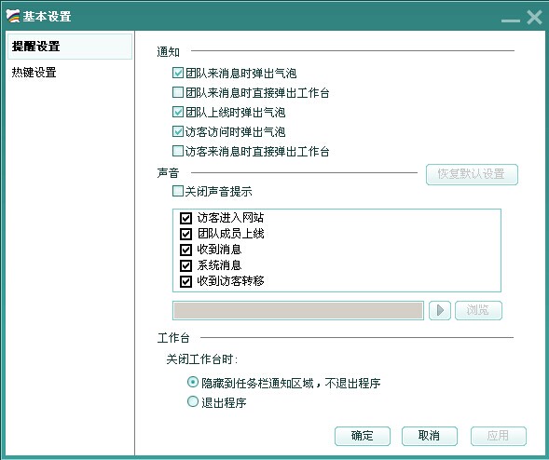Screen dimensions: 549x460
Task: Select the 收到消息 sound list item
Action: pyautogui.click(x=219, y=250)
